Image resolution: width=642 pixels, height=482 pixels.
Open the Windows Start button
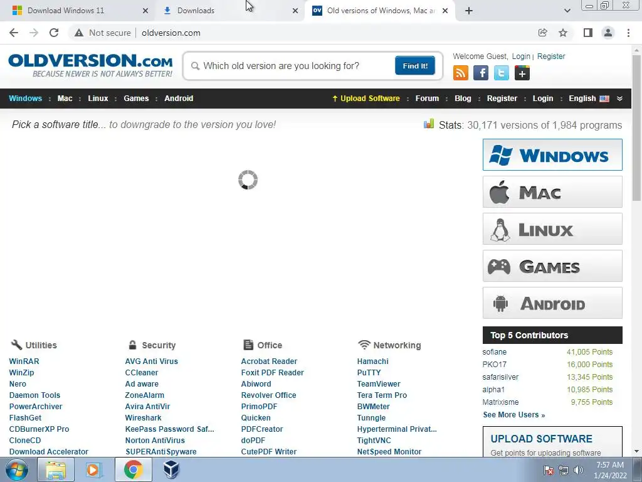(16, 469)
